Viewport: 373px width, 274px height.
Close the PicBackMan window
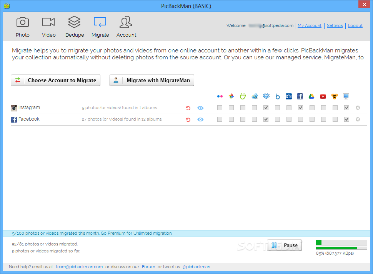(x=364, y=4)
